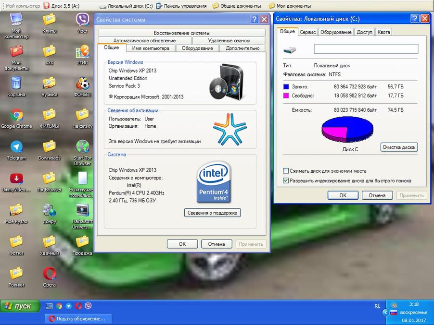Click the Viber quick launch icon
The height and width of the screenshot is (325, 434).
pos(88,306)
